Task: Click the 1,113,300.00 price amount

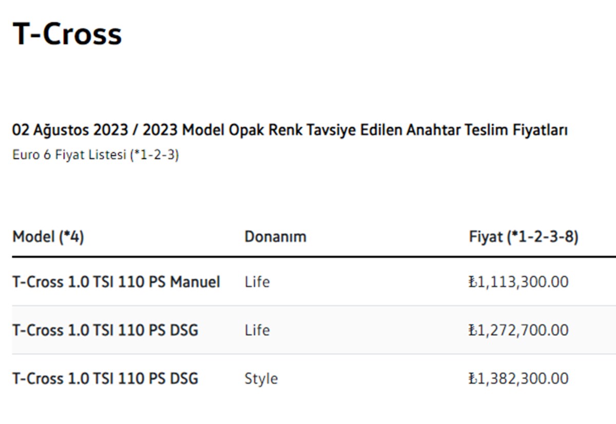Action: pyautogui.click(x=523, y=282)
